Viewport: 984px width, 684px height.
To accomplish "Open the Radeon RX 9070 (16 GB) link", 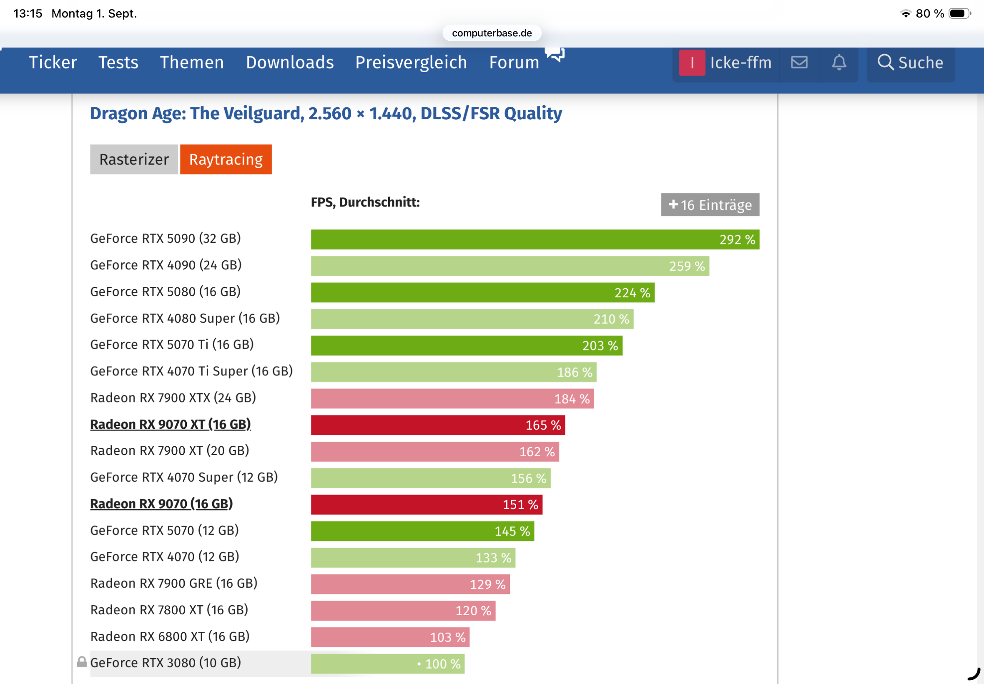I will (161, 504).
